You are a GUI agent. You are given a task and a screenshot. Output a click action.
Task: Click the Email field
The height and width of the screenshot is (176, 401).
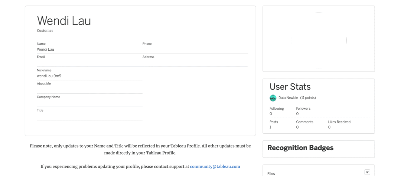click(89, 60)
